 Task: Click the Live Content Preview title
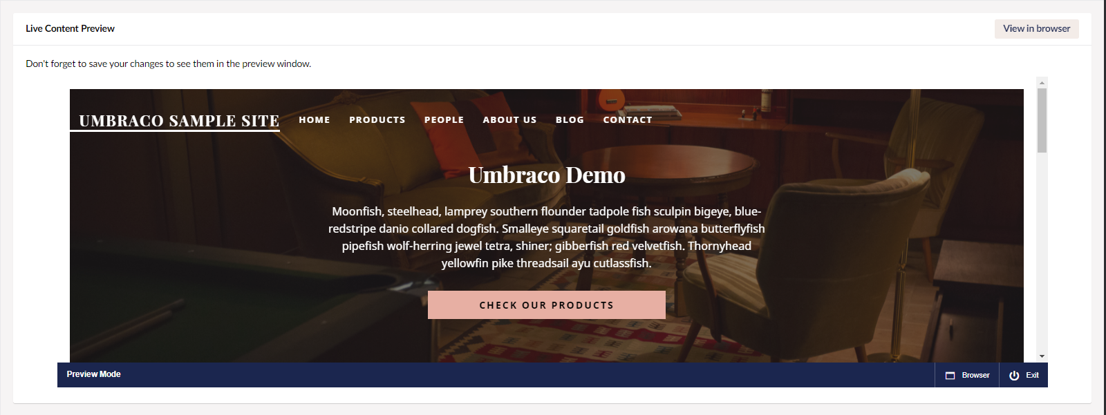(70, 28)
